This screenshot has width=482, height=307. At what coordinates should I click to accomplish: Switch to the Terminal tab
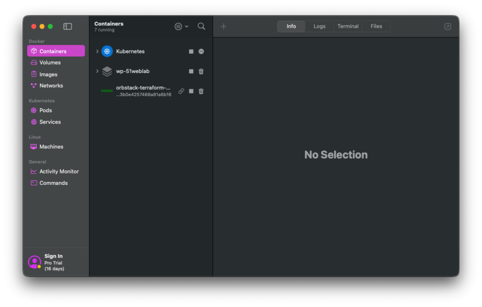[348, 26]
